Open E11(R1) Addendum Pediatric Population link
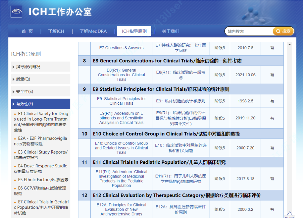The height and width of the screenshot is (218, 303). (x=121, y=179)
